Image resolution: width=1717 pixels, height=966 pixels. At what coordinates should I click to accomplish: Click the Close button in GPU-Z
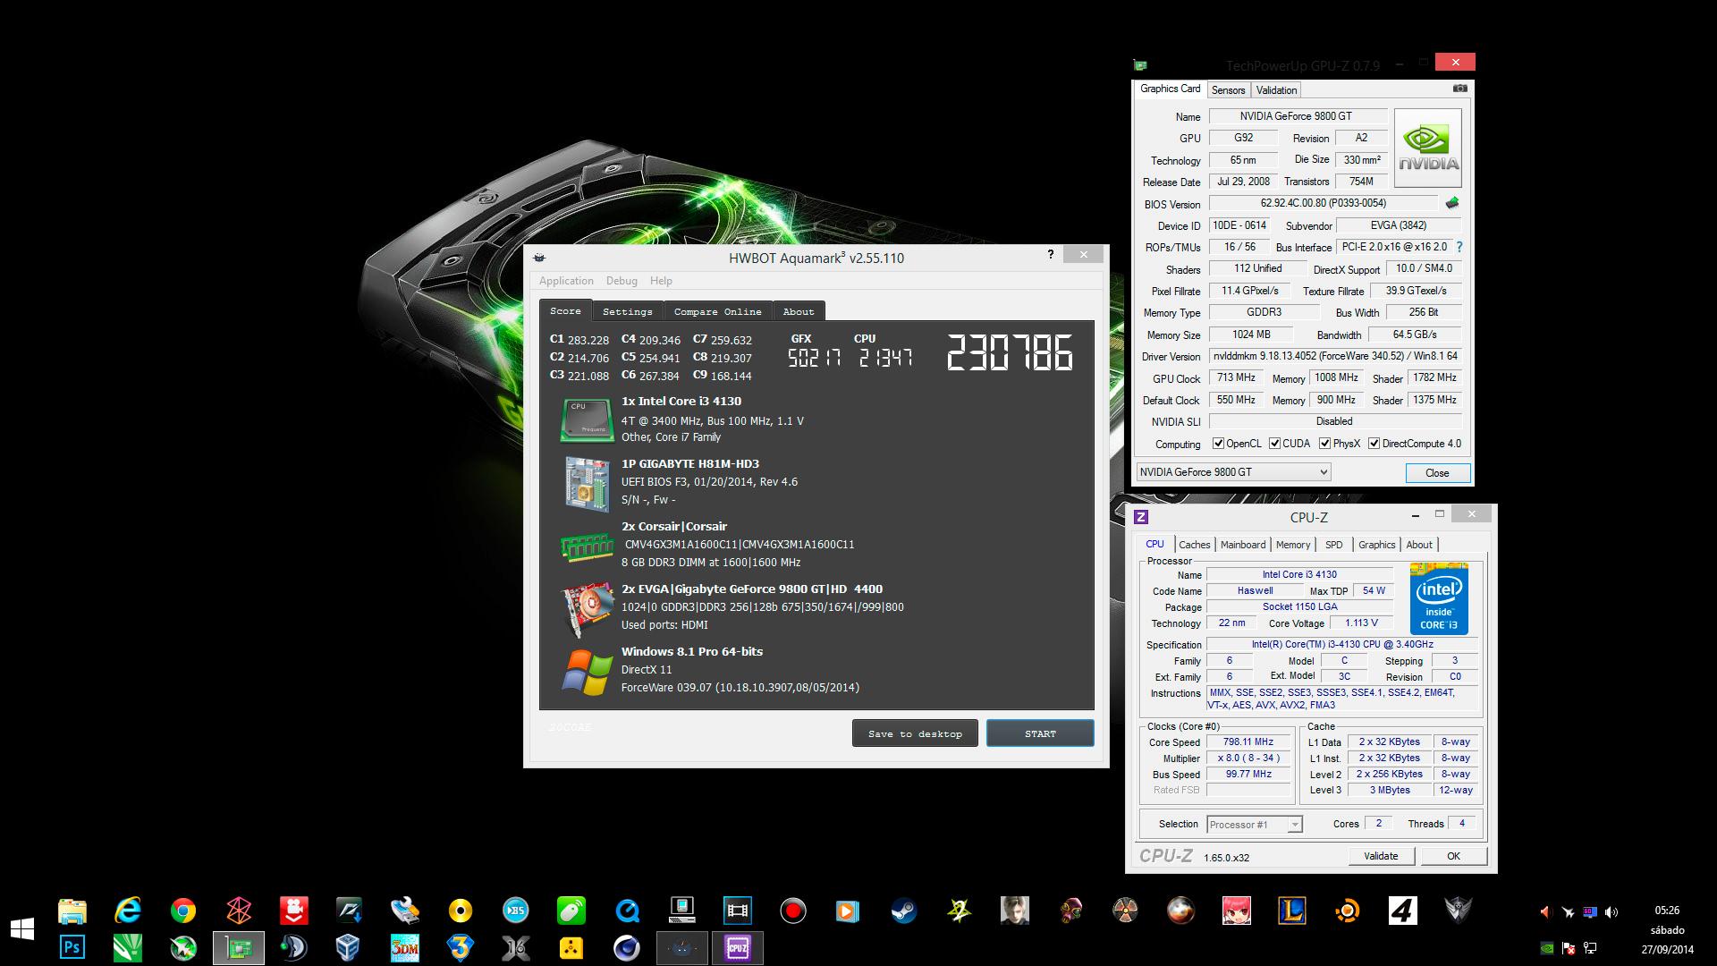point(1437,473)
